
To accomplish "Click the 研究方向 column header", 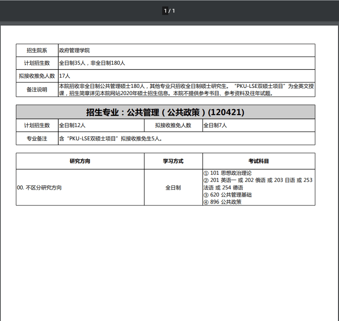I will [80, 161].
